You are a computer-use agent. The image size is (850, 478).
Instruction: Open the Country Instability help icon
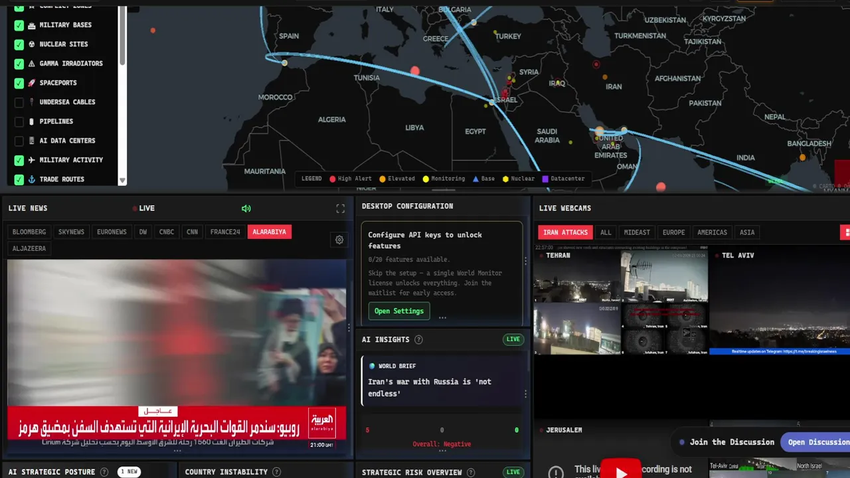click(x=277, y=472)
